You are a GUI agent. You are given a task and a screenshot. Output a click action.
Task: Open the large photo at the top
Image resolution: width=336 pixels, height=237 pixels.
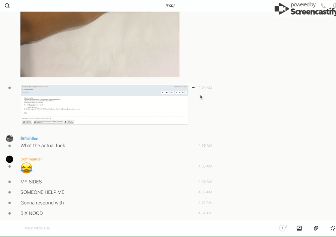pos(100,44)
